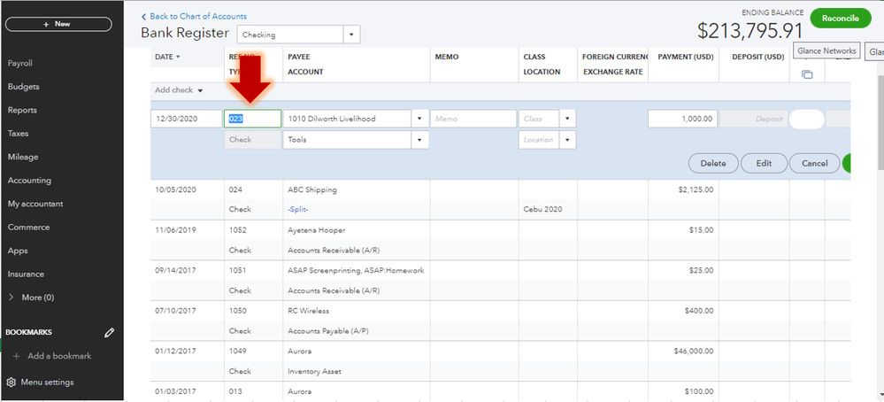Click the pencil icon next to Bookmarks
The height and width of the screenshot is (402, 884).
pyautogui.click(x=110, y=333)
